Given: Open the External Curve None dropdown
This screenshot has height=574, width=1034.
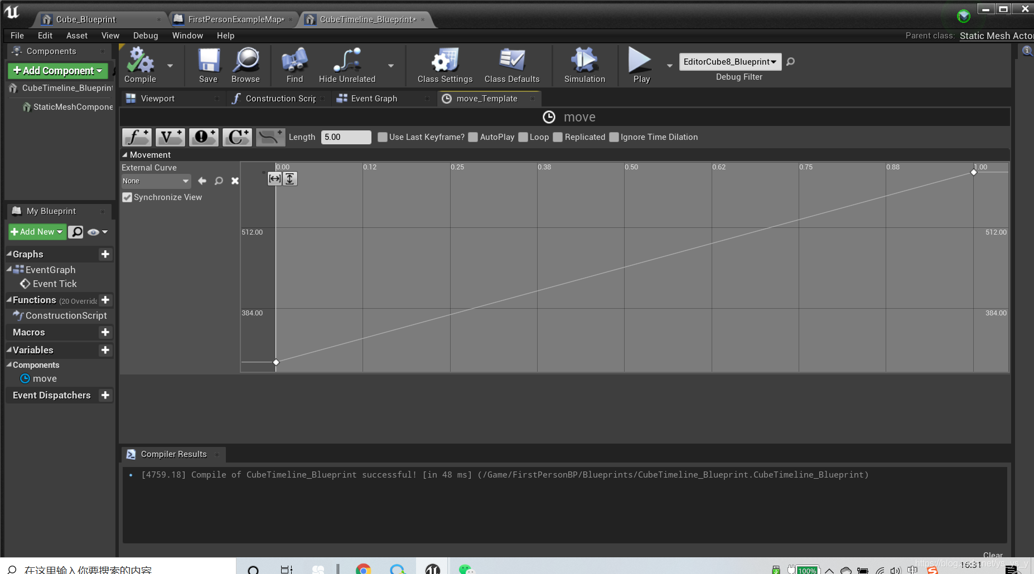Looking at the screenshot, I should coord(156,181).
